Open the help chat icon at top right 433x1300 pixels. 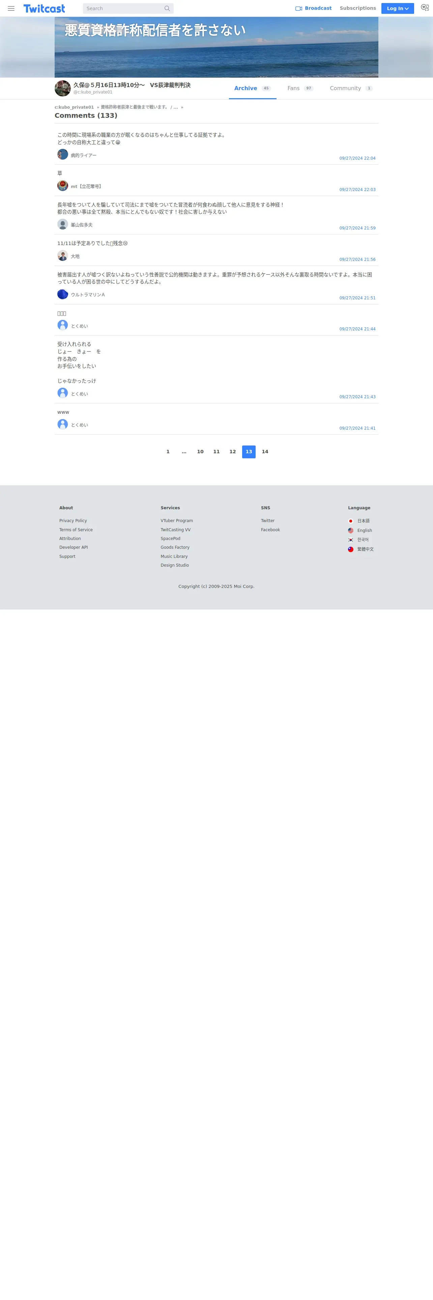click(x=425, y=7)
